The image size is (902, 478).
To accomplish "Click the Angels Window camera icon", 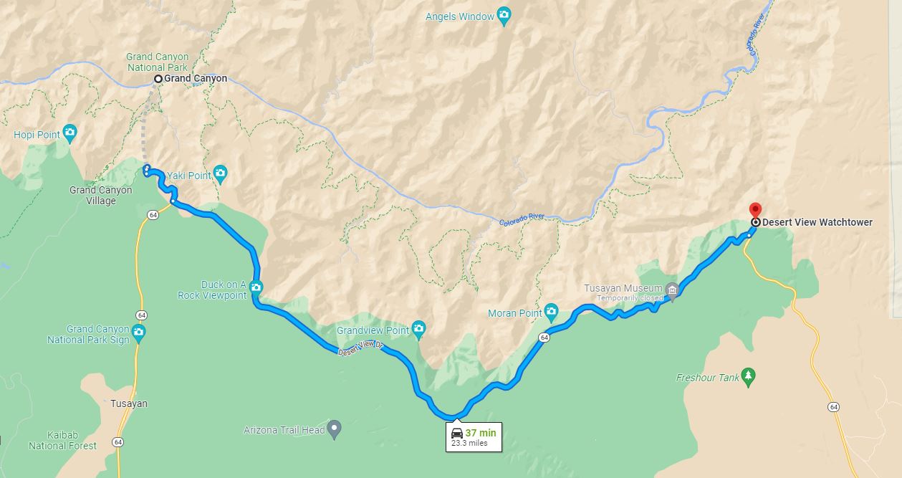I will 504,16.
